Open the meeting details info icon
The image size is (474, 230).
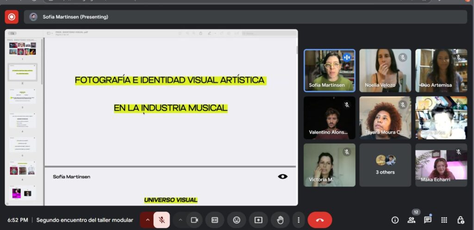coord(395,220)
